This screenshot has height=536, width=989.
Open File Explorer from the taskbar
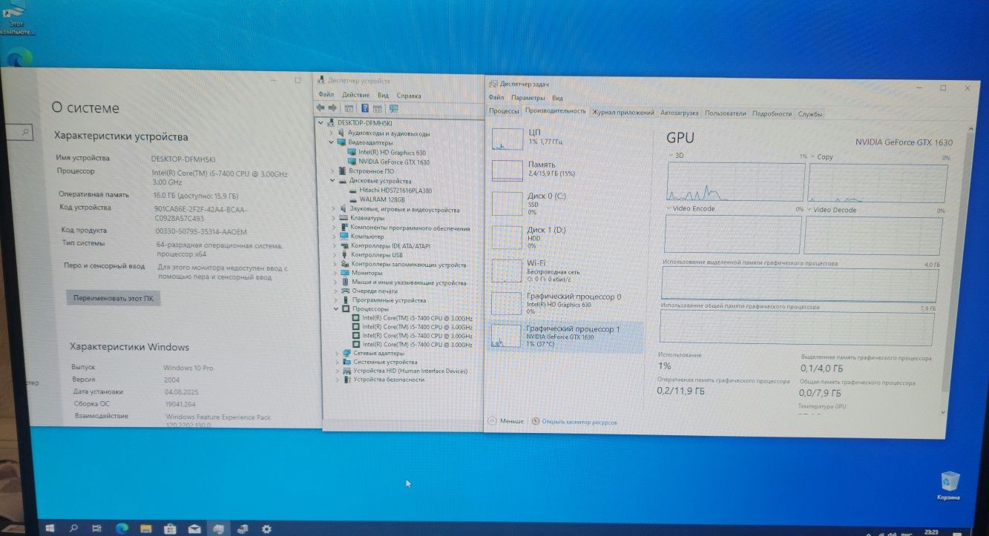tap(145, 529)
